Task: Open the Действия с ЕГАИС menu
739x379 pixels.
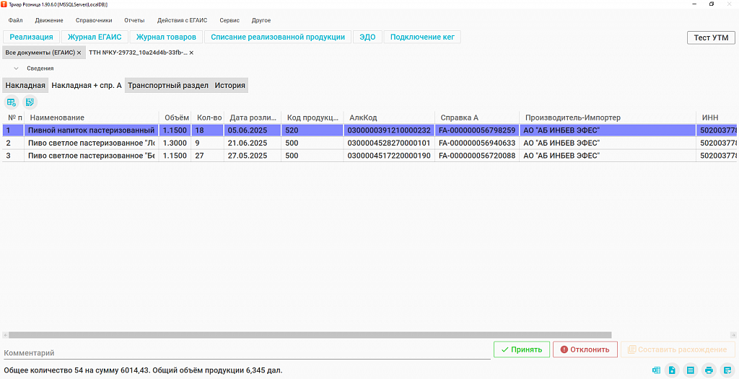Action: [182, 20]
